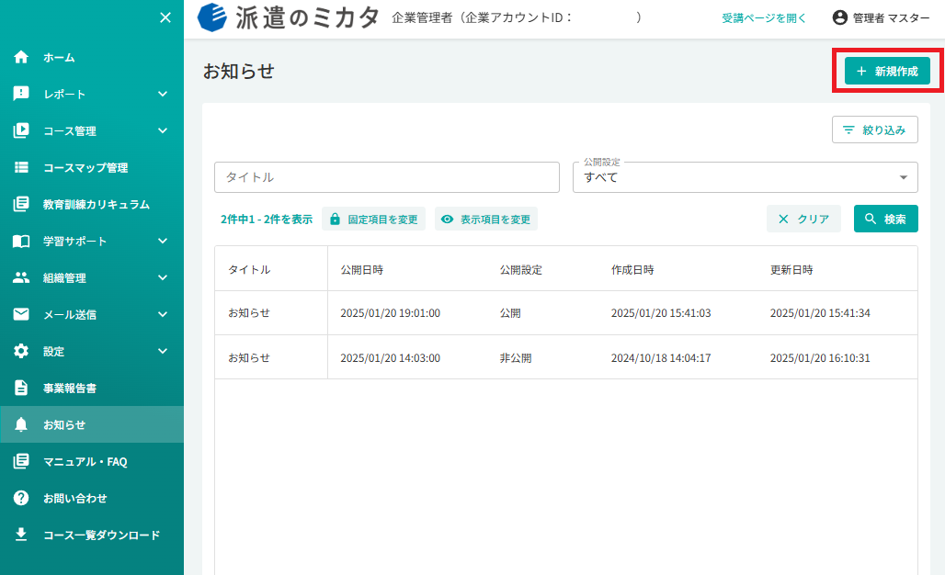Click the レポート report icon

[x=21, y=94]
